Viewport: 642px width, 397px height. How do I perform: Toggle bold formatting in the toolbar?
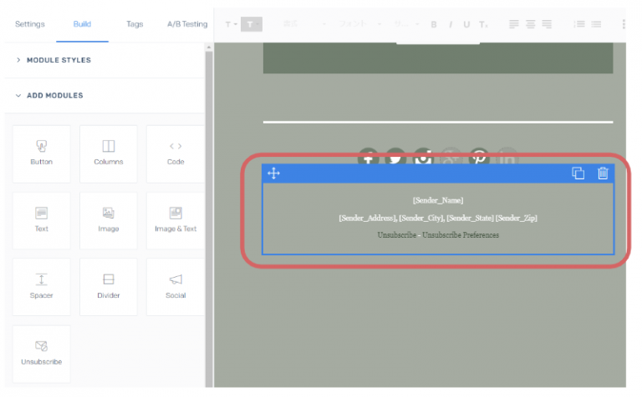(434, 24)
